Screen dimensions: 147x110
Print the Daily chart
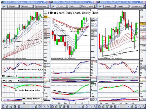[x=64, y=106]
